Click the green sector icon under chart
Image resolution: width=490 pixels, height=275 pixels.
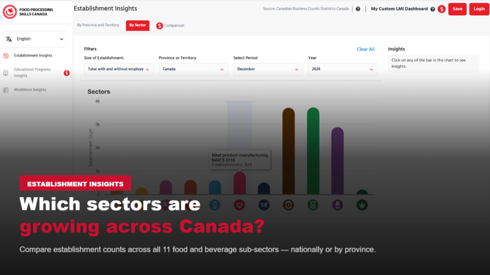[x=313, y=205]
